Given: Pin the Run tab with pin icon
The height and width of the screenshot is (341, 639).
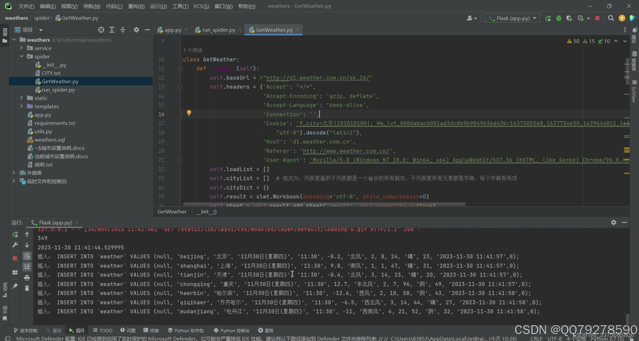Looking at the screenshot, I should coord(15,286).
